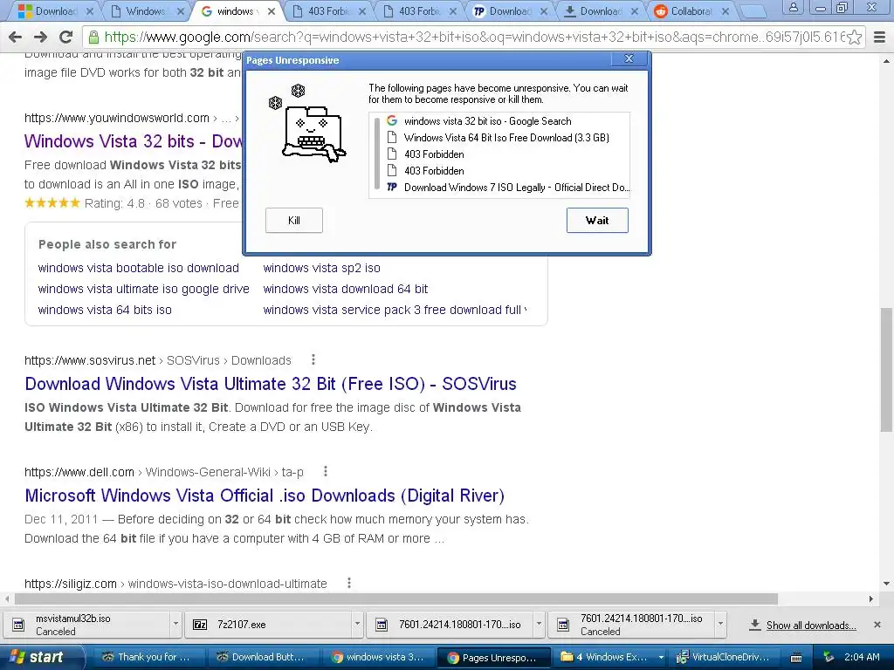Open the 7z2107.exe download options arrow
Screen dimensions: 894x670
(357, 625)
